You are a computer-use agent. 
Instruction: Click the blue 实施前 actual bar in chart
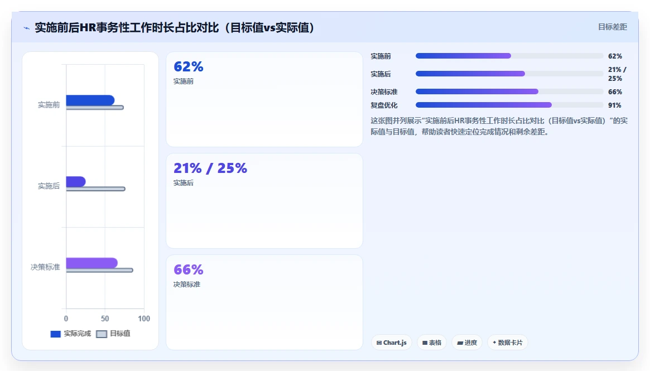tap(90, 100)
